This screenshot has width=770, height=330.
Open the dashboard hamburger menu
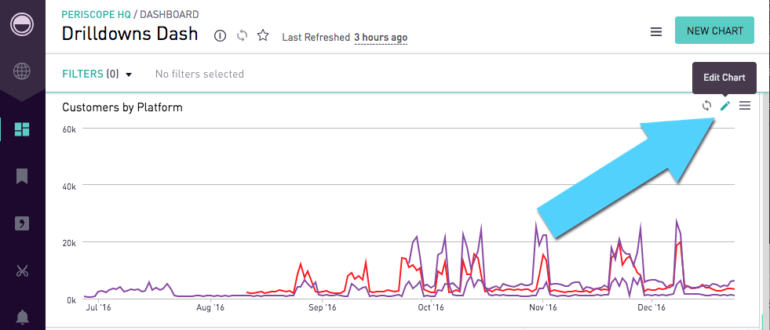tap(656, 32)
